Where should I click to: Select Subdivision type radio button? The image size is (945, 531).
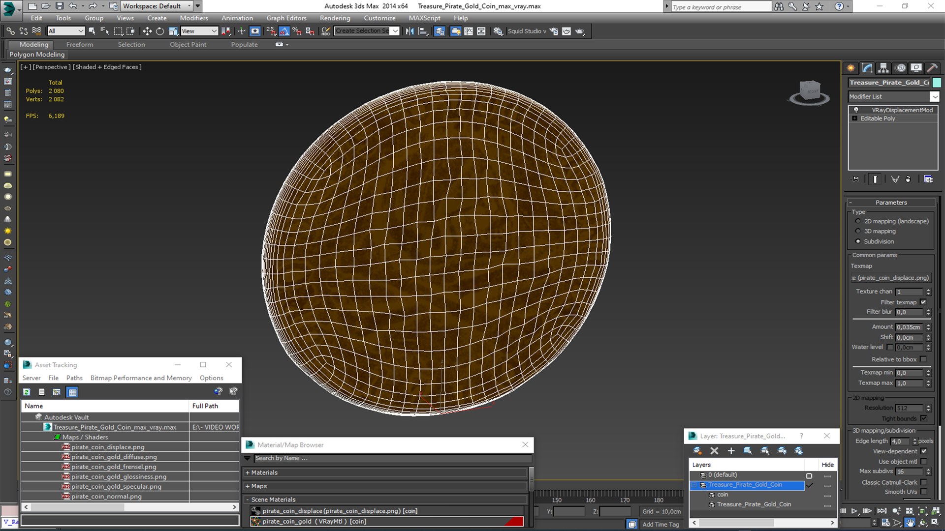(x=858, y=241)
